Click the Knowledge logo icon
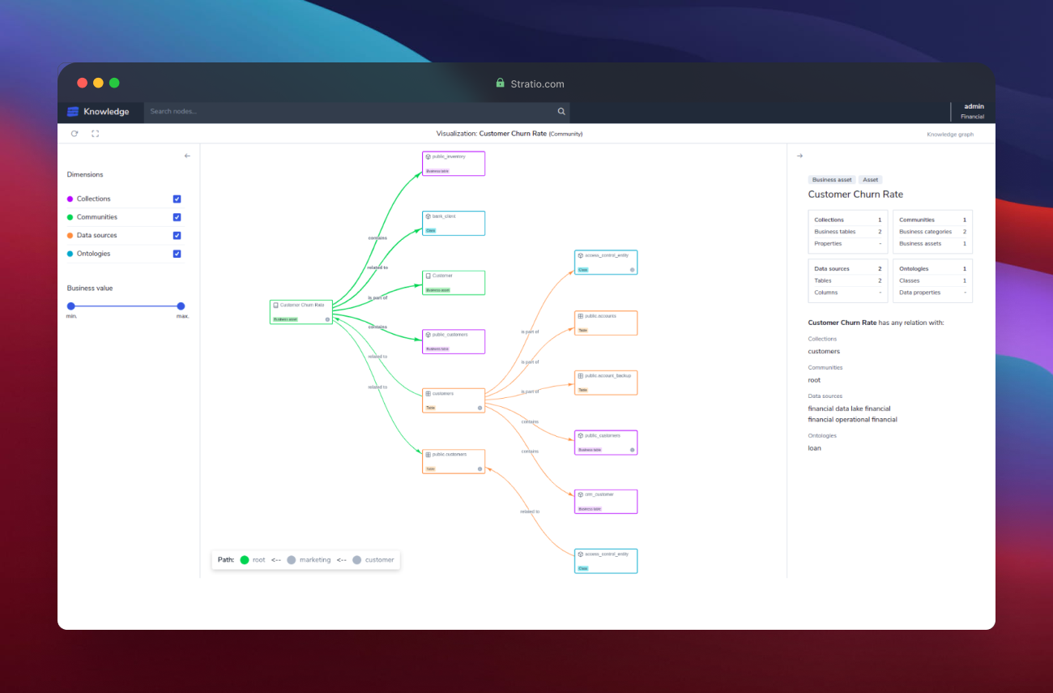 (73, 112)
